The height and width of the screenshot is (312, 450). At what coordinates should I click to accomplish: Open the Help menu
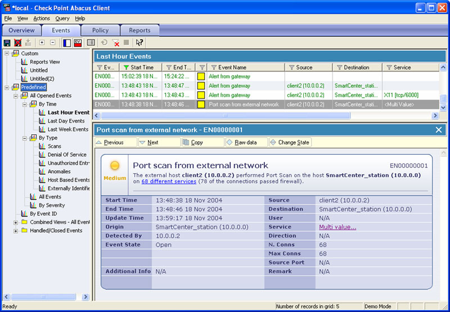tap(80, 19)
